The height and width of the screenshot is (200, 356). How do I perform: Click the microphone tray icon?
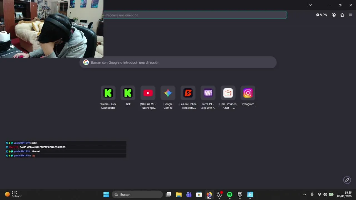point(312,194)
